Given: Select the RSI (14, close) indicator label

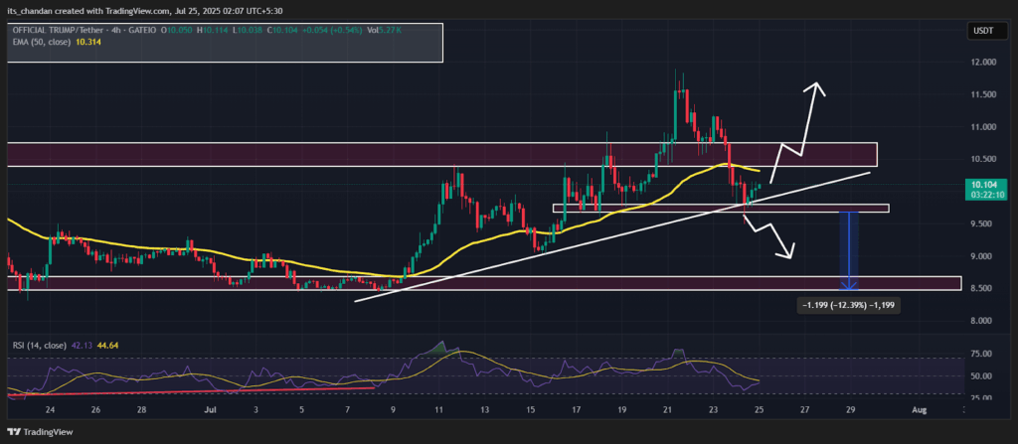Looking at the screenshot, I should 40,346.
